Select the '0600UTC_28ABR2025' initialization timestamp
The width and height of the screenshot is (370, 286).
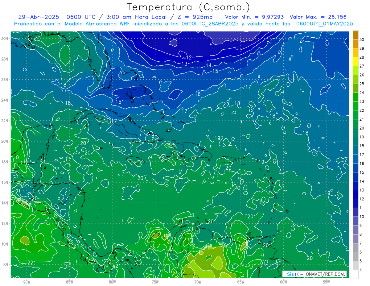pyautogui.click(x=210, y=24)
